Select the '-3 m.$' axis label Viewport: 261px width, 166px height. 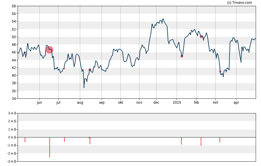tap(12, 161)
